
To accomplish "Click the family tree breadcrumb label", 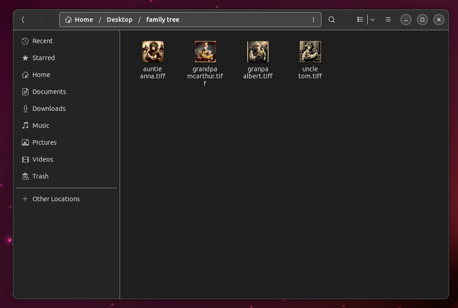I will (x=162, y=20).
